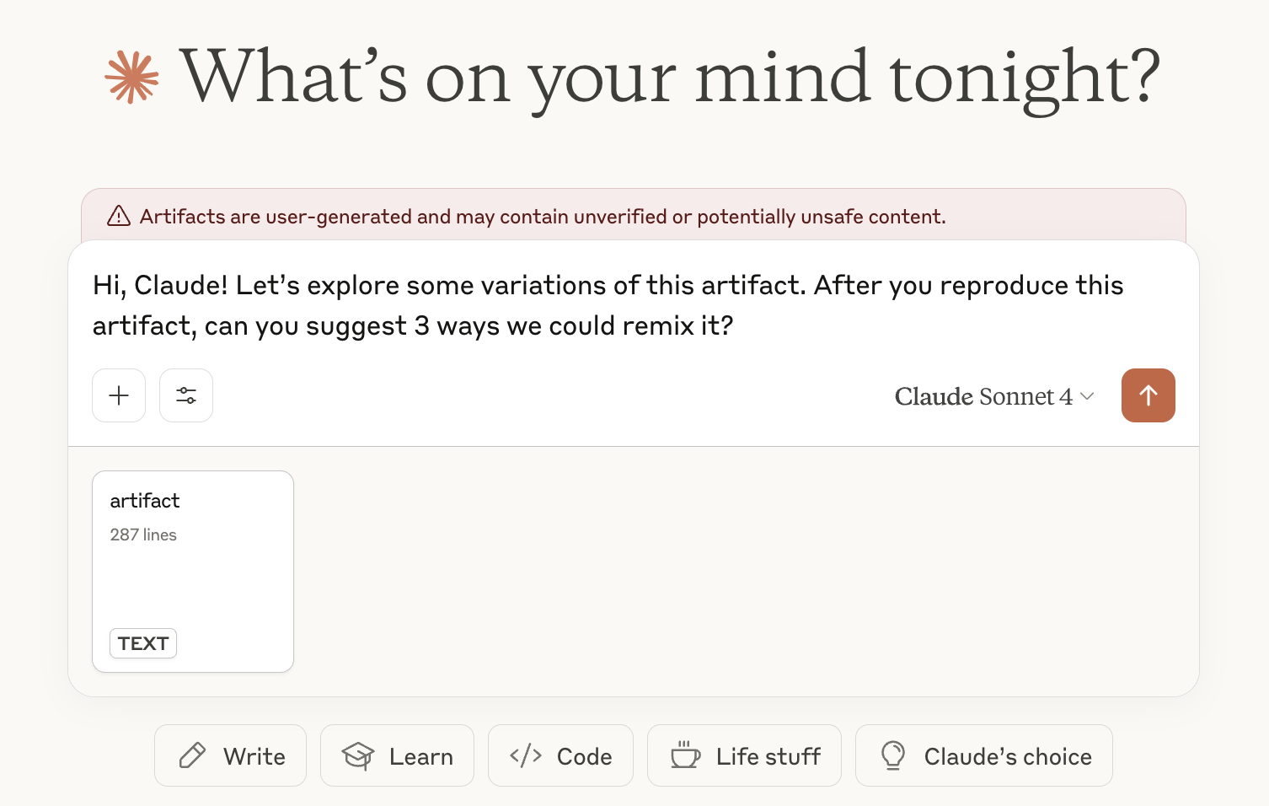
Task: Click the prompt text starting "Hi, Claude!"
Action: 607,305
